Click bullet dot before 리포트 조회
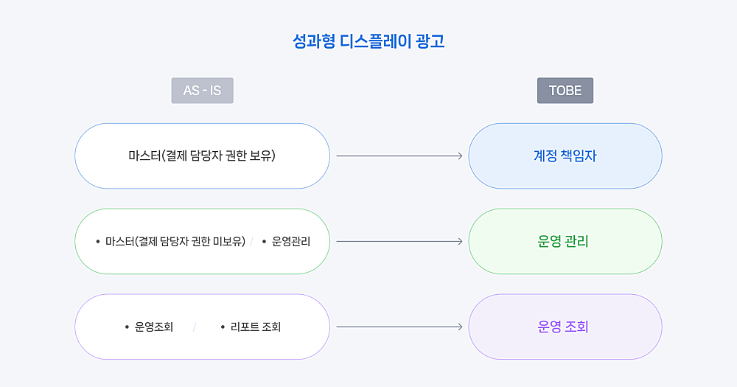The image size is (737, 387). point(223,327)
